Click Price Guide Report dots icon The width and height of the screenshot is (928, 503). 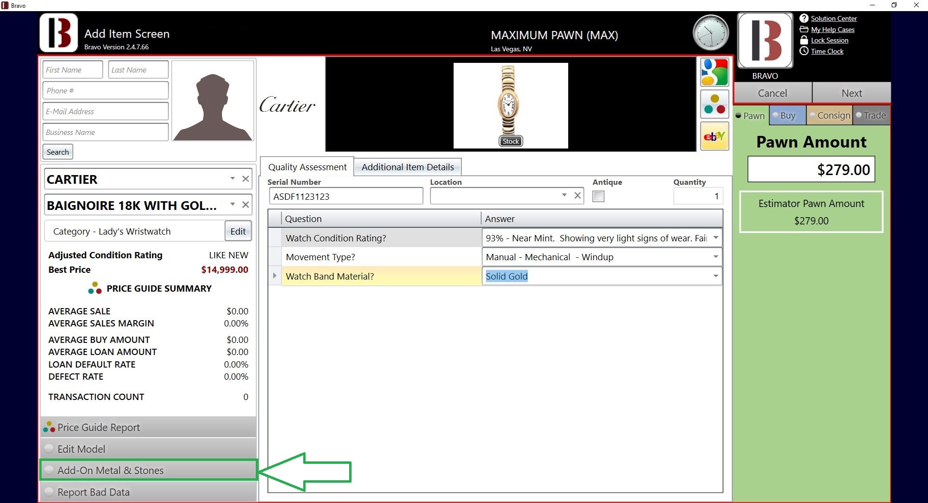(49, 427)
